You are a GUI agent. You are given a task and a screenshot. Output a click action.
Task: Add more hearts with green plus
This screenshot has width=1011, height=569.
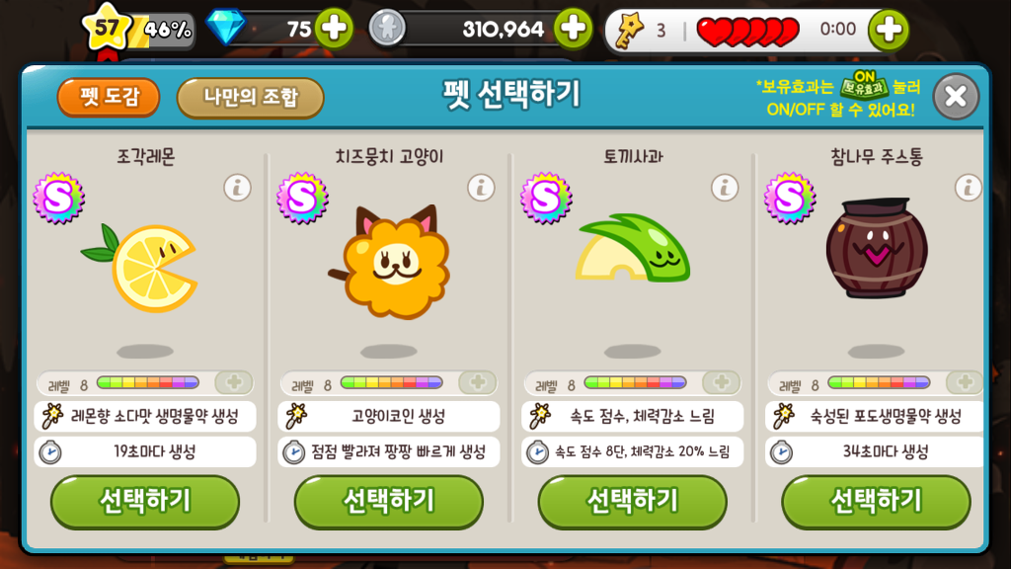pos(889,29)
